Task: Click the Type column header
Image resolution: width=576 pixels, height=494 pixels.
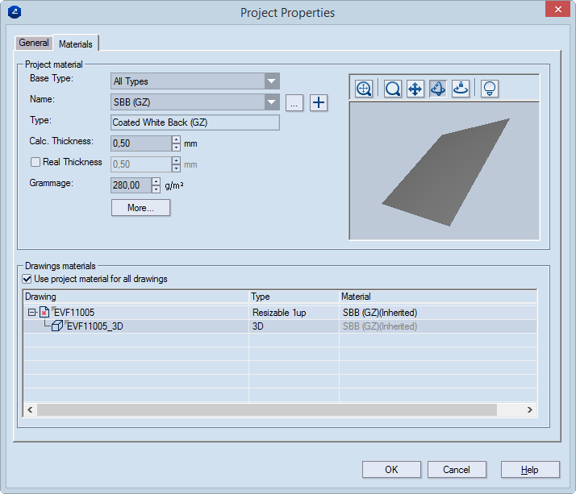Action: pos(294,297)
